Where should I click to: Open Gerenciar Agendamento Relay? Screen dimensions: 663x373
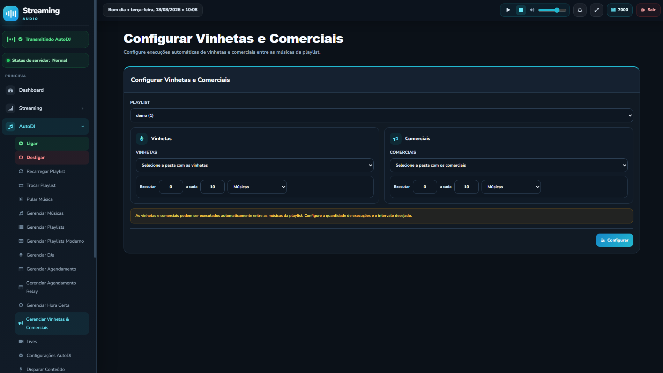tap(52, 287)
